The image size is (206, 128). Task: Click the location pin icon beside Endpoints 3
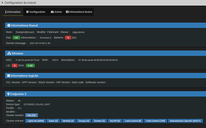pyautogui.click(x=8, y=94)
